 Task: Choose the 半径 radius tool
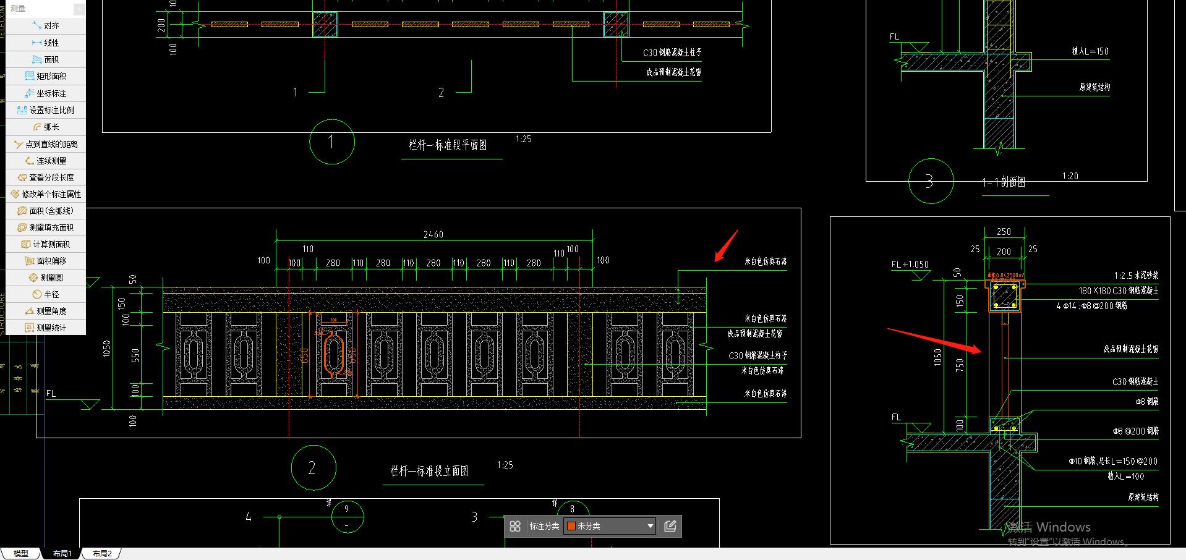[x=46, y=294]
